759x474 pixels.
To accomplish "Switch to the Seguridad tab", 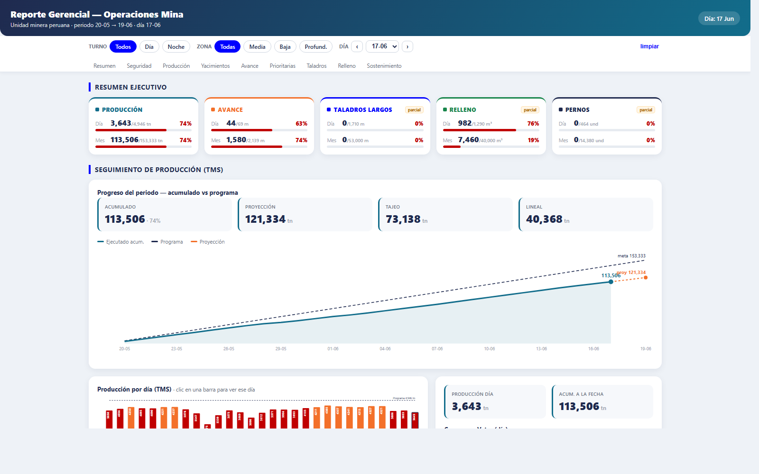I will click(x=139, y=66).
